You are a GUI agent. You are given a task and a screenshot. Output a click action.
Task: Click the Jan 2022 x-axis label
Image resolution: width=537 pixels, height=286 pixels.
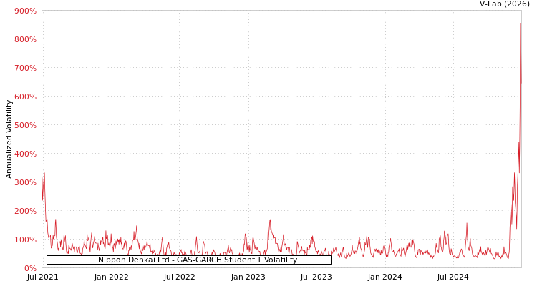[x=111, y=277]
